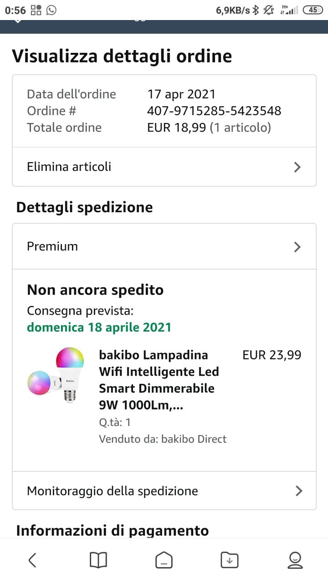The image size is (328, 583).
Task: Tap the muted bell status icon
Action: 269,10
